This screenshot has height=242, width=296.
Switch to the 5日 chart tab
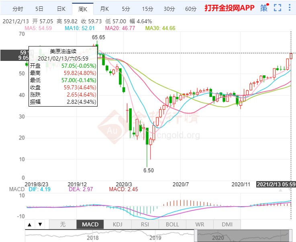pos(39,9)
